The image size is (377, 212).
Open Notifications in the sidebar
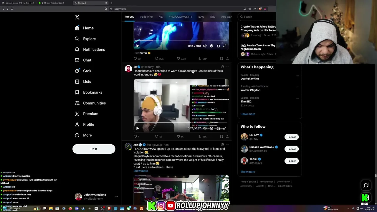click(x=90, y=49)
